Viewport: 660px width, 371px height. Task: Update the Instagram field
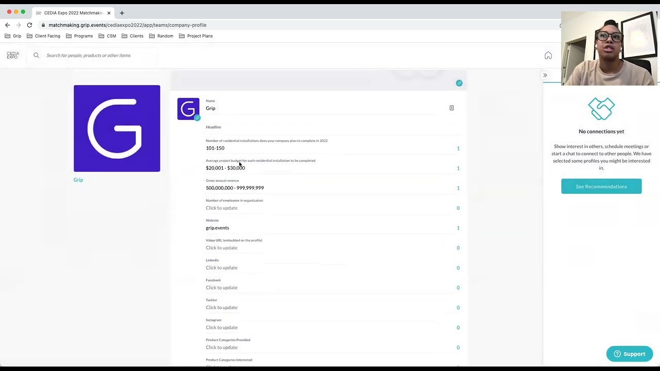[x=222, y=327]
